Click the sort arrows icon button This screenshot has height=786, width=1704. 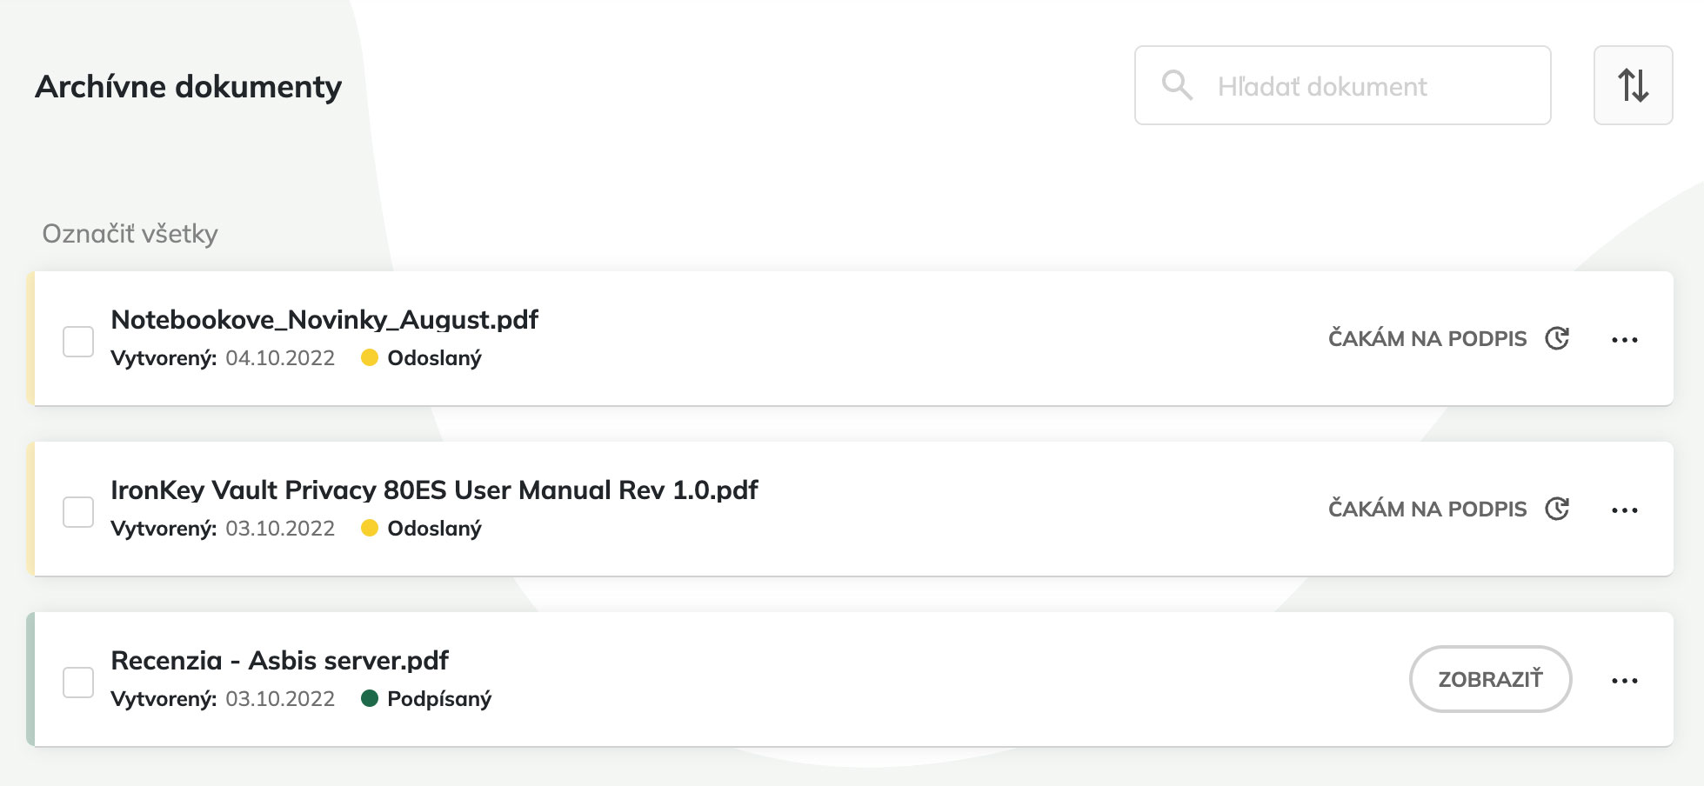click(1633, 85)
